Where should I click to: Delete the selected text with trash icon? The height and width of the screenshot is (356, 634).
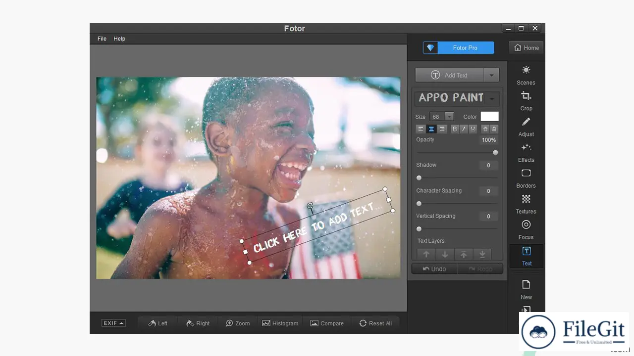coord(485,129)
